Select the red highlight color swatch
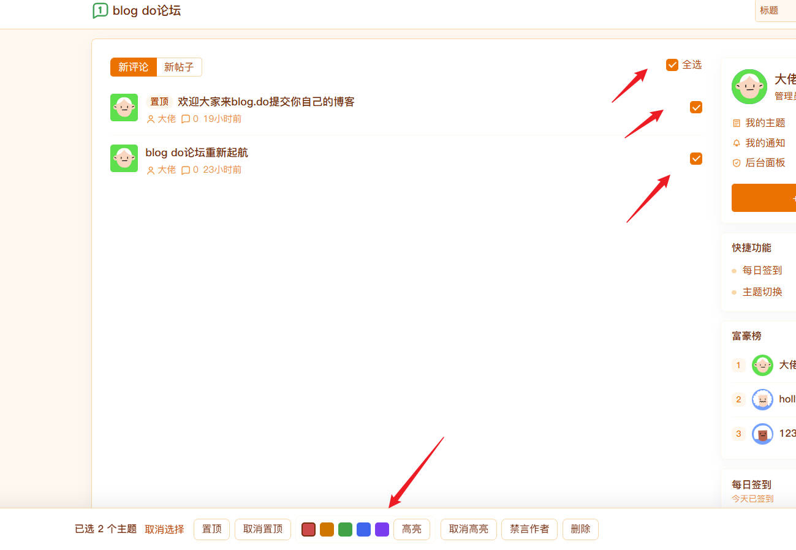The image size is (796, 550). [309, 529]
